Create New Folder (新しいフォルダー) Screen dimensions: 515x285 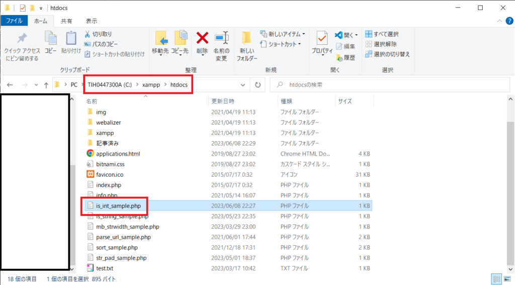246,46
